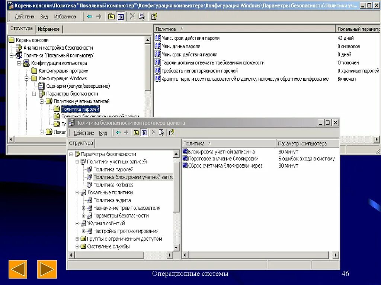Go to previous slide with orange left arrow

[x=18, y=269]
